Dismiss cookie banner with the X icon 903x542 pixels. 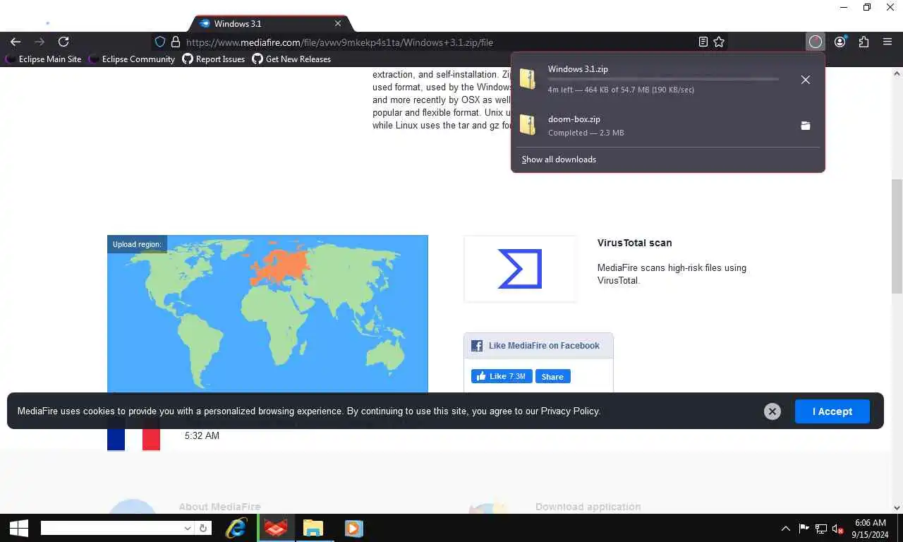pos(772,411)
